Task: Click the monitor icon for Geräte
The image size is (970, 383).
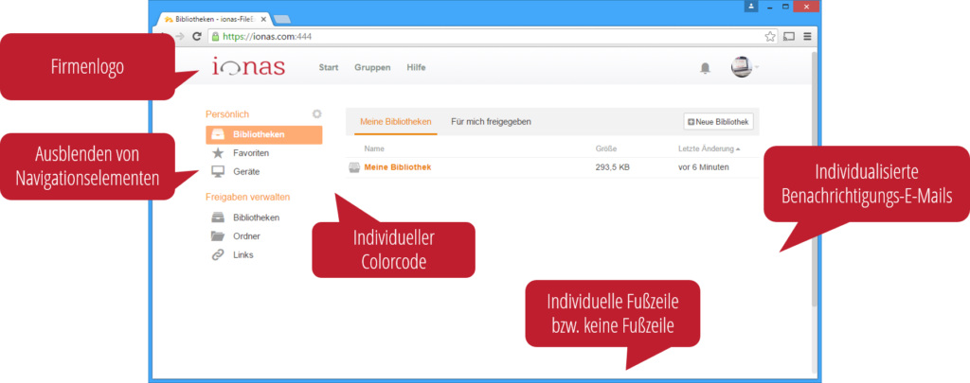Action: pyautogui.click(x=218, y=172)
